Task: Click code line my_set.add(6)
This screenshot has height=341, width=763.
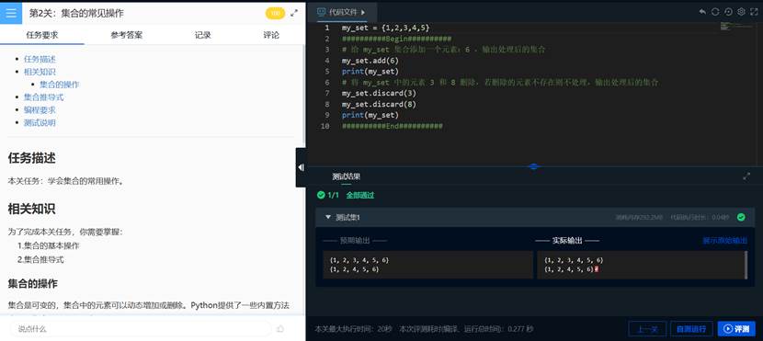Action: (x=370, y=61)
